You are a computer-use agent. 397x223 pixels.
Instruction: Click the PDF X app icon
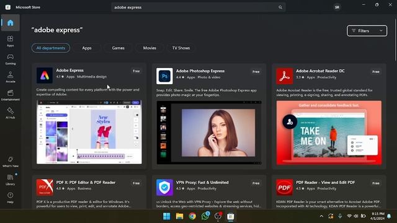click(x=45, y=187)
